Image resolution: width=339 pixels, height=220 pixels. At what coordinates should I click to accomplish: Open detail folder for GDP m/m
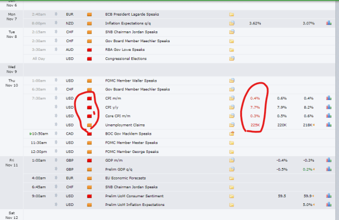point(232,161)
